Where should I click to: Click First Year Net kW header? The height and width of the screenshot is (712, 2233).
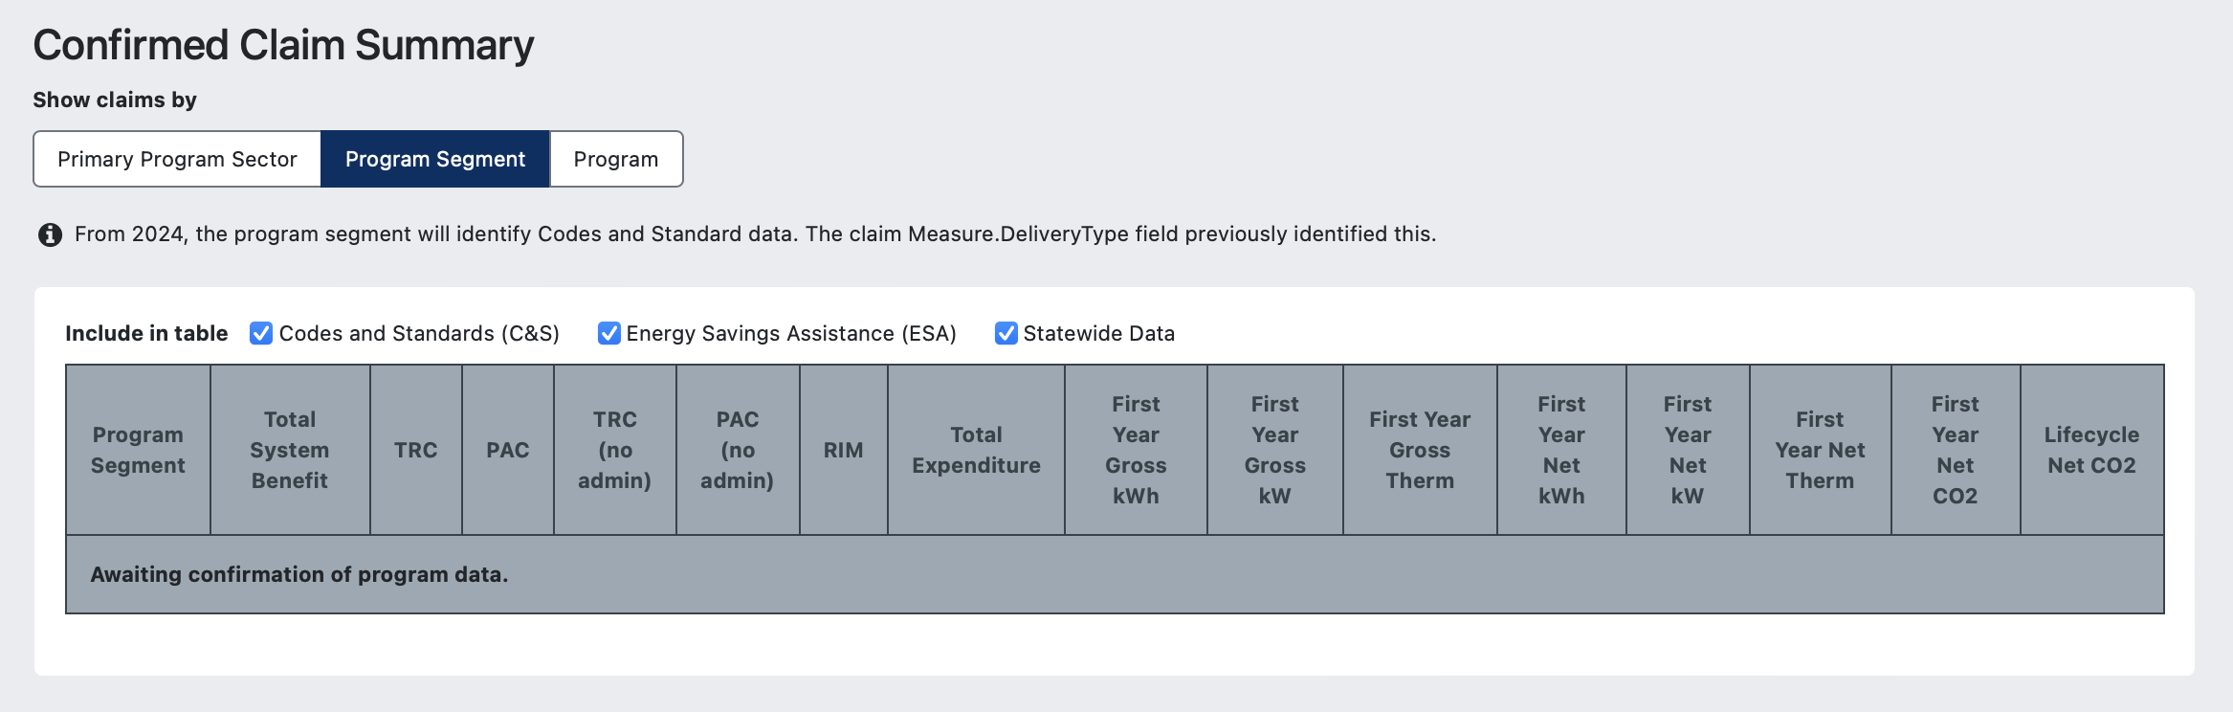1688,450
